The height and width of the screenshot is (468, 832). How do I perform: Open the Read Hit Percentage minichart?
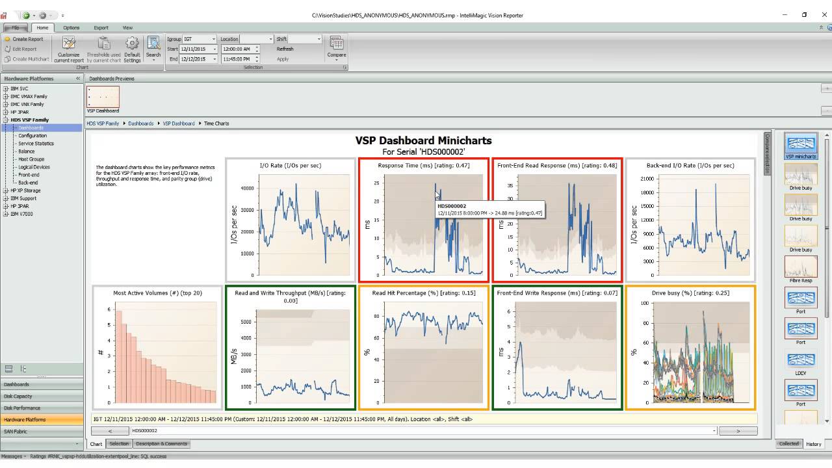point(423,348)
